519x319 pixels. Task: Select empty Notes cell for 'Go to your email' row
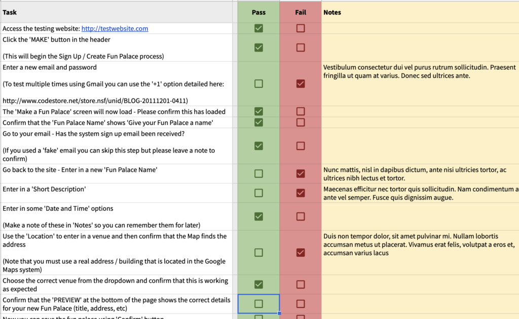coord(420,146)
